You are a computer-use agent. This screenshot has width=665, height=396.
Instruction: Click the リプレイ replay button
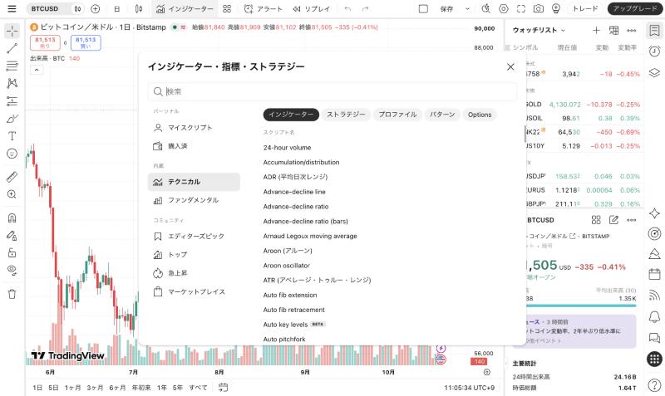coord(311,8)
